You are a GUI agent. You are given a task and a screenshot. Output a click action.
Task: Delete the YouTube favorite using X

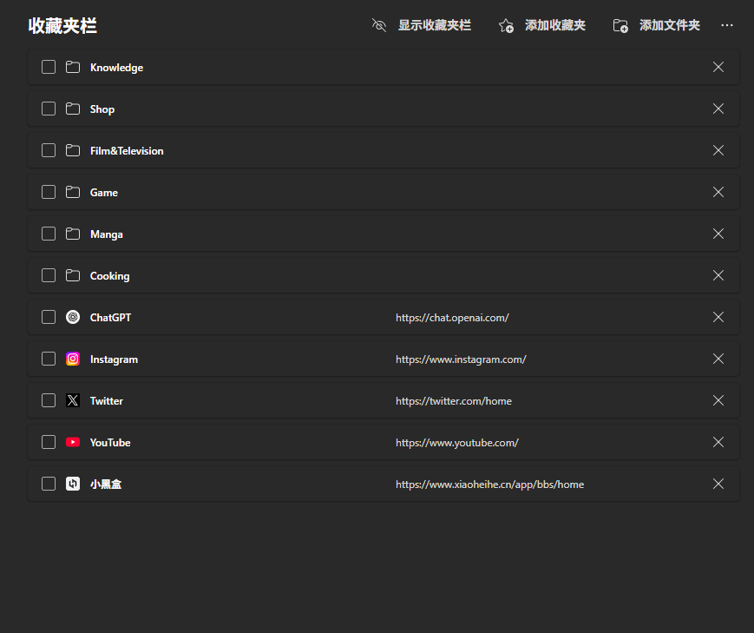click(x=718, y=442)
